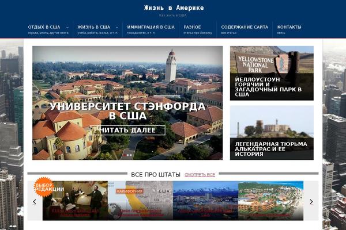Open the УНИВЕРСИТЕТ СТЭНФОРДА В США headline
Viewport: 346px width, 230px height.
[x=127, y=111]
